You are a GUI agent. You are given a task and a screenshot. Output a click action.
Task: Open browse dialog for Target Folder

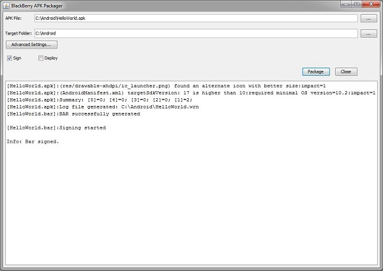point(368,34)
